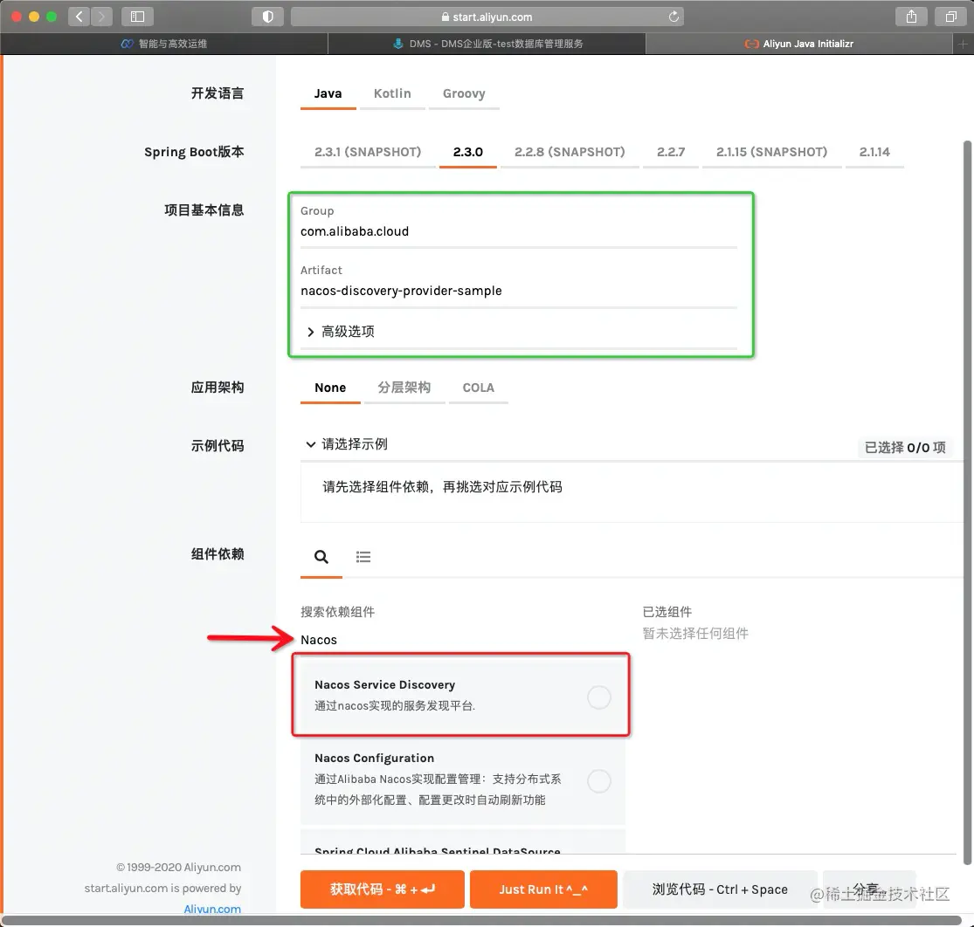Click the horizontal page scrollbar
The image size is (974, 927).
pyautogui.click(x=481, y=920)
